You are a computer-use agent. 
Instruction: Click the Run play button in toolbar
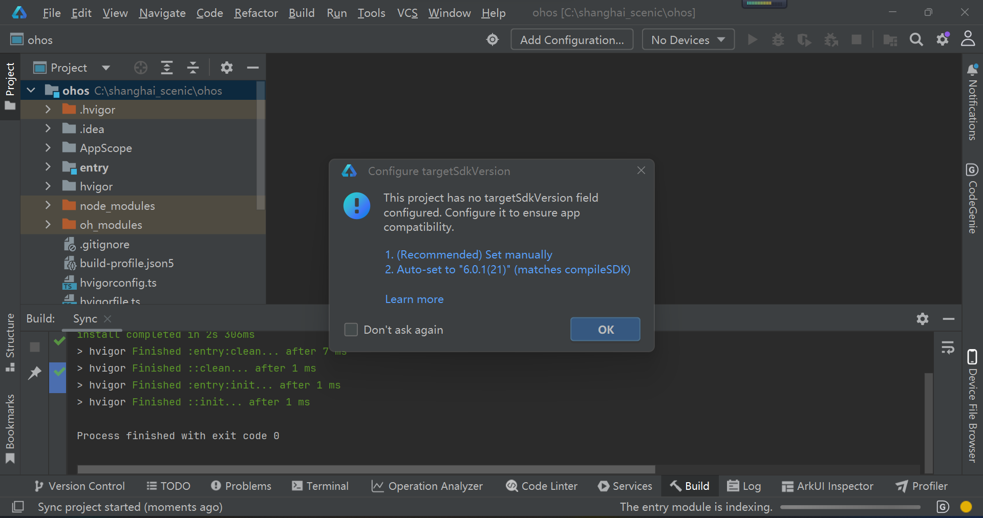coord(752,39)
